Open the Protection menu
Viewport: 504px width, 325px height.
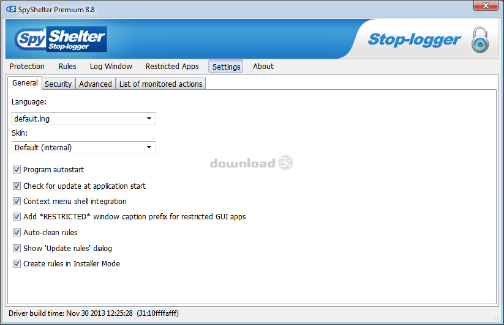coord(27,67)
